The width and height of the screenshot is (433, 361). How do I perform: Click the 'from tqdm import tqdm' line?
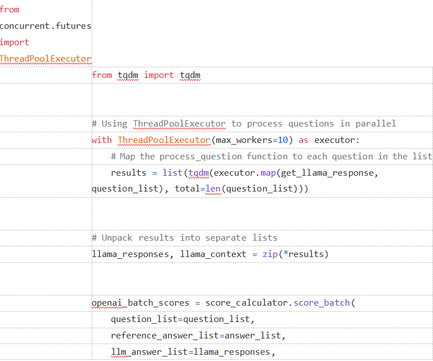click(146, 75)
